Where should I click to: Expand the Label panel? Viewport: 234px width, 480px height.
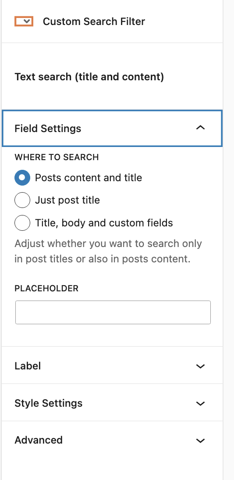pos(112,366)
